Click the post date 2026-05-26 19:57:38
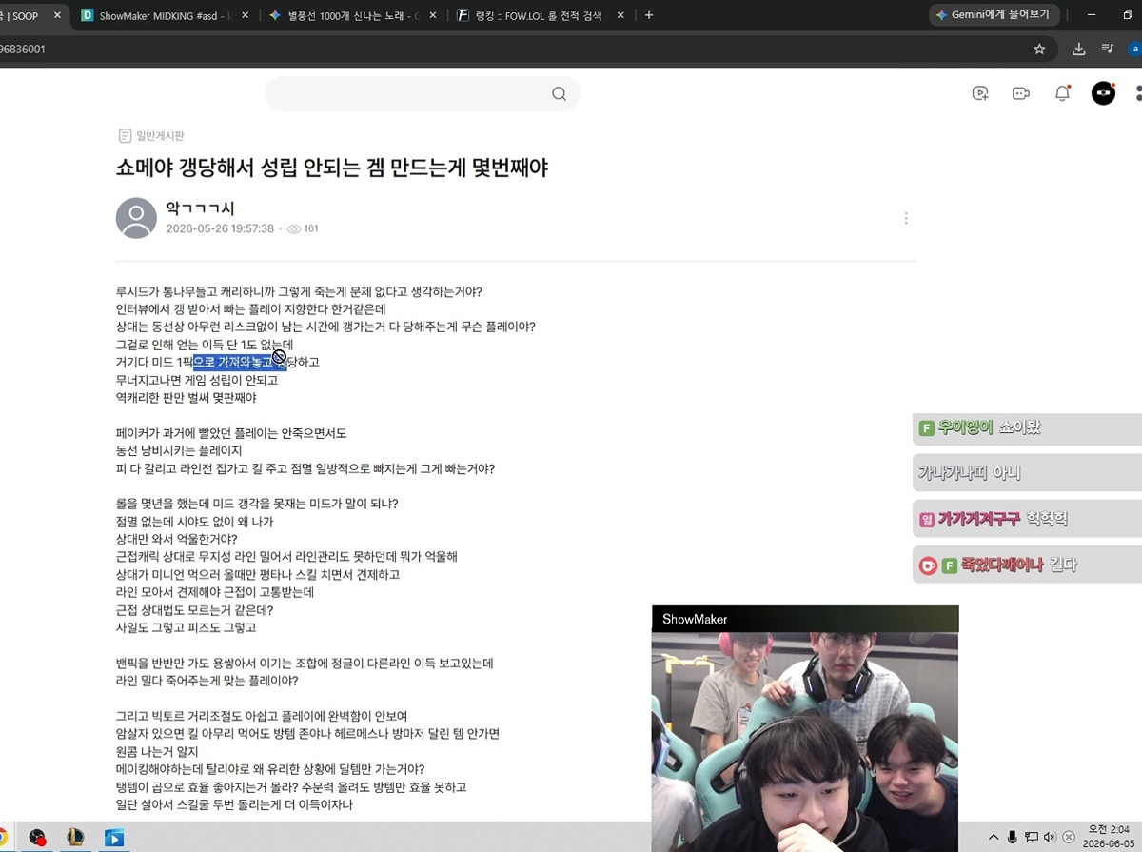This screenshot has height=852, width=1142. [220, 228]
